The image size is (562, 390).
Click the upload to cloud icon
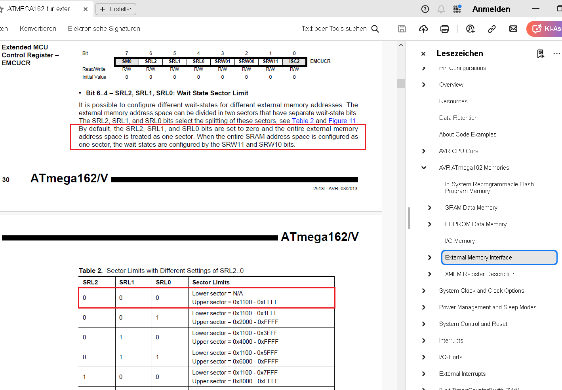[x=423, y=28]
